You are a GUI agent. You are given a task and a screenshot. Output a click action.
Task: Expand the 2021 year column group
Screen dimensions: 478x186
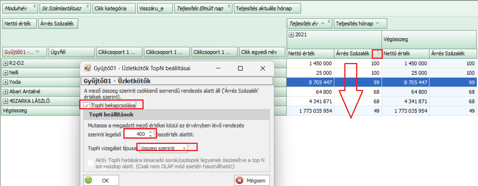point(291,35)
